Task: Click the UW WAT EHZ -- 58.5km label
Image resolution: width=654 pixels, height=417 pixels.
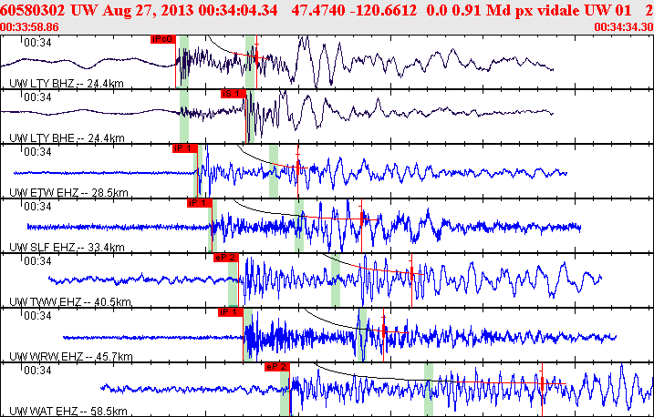Action: tap(68, 412)
